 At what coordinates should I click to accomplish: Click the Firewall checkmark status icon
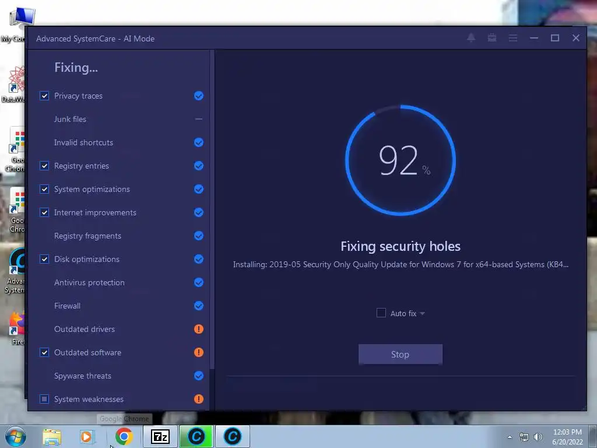tap(199, 306)
